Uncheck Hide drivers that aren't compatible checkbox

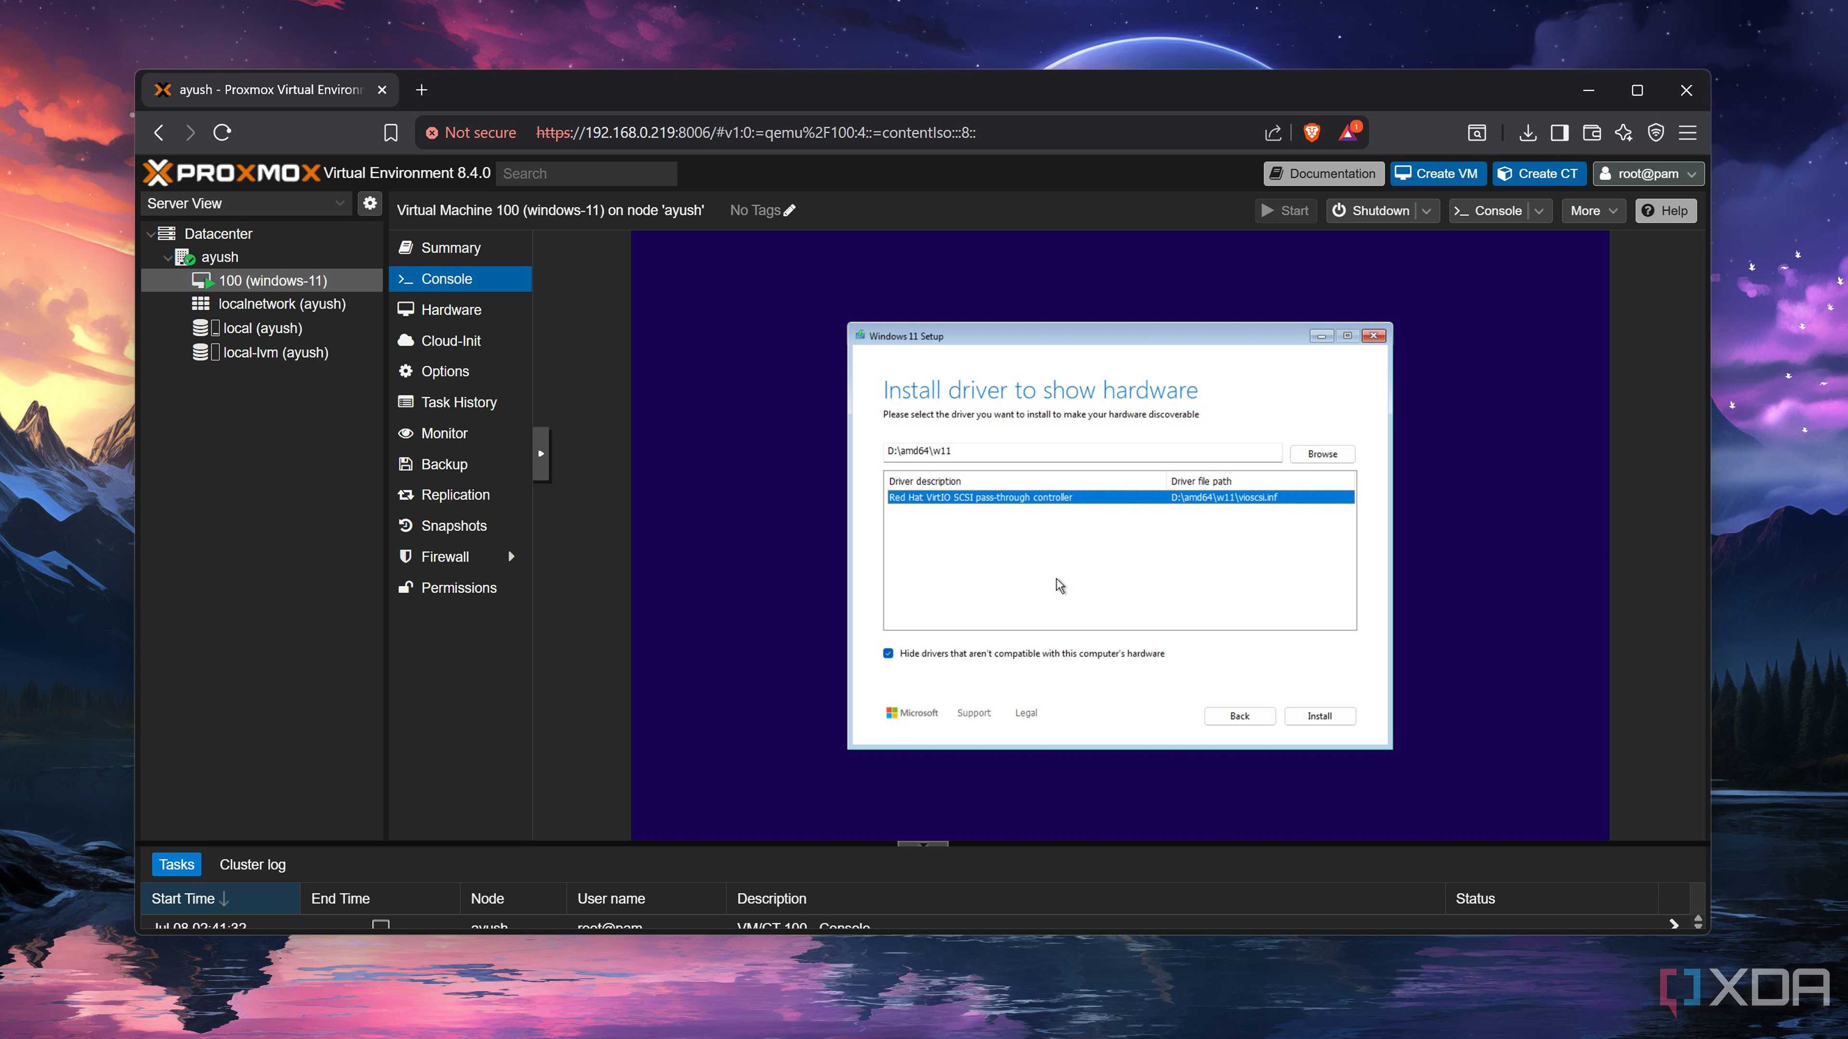coord(888,653)
